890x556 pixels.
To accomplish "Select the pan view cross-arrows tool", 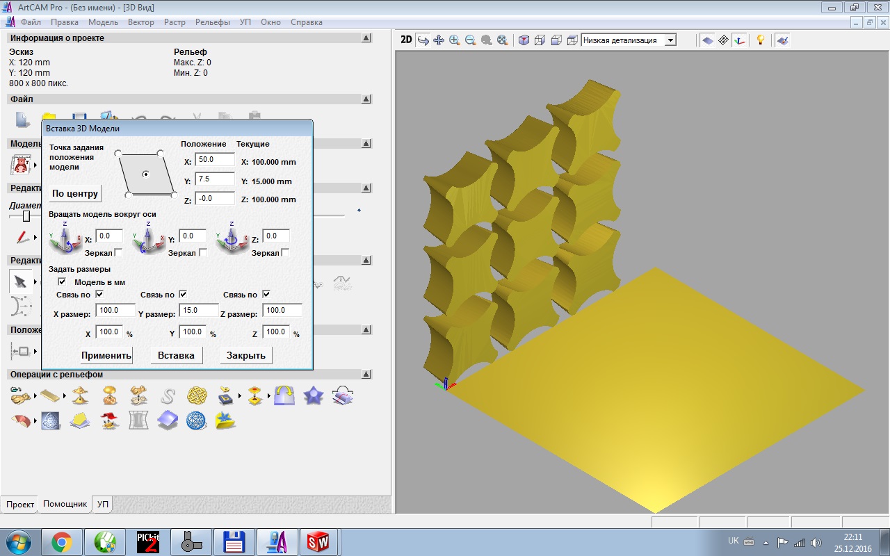I will (x=439, y=40).
